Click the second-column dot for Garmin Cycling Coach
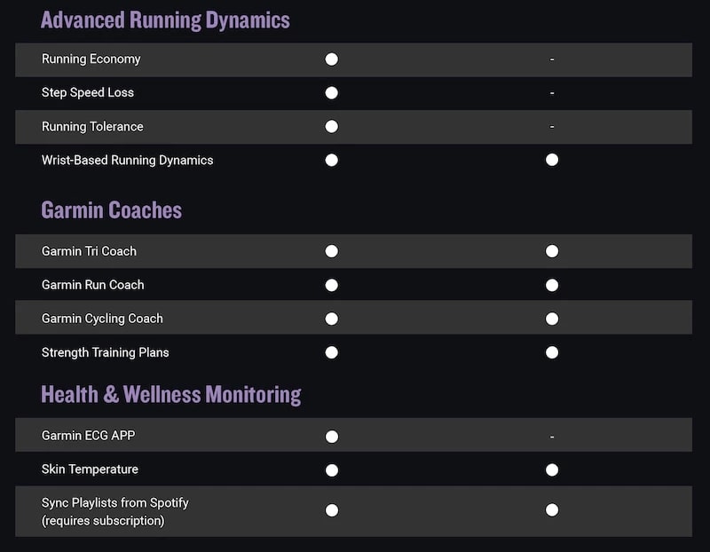The width and height of the screenshot is (710, 552). tap(552, 319)
